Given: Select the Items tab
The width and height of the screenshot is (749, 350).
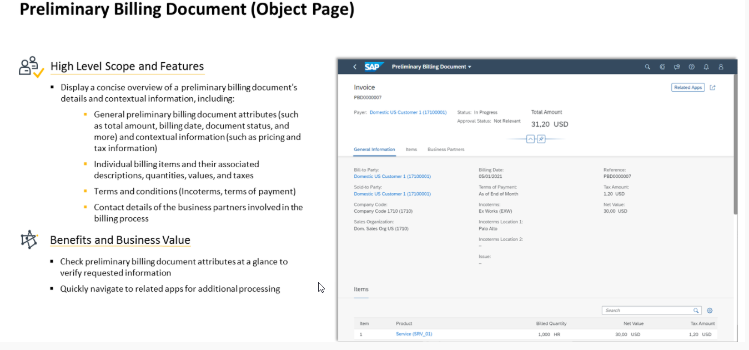Looking at the screenshot, I should click(411, 149).
